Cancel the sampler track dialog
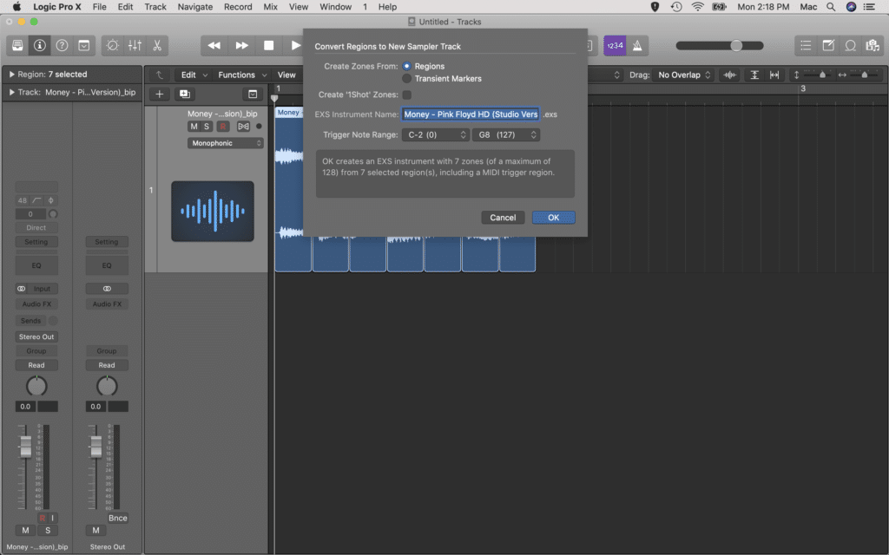 pyautogui.click(x=503, y=218)
